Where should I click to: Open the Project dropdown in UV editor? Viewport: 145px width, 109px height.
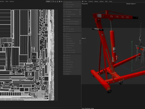point(50,2)
